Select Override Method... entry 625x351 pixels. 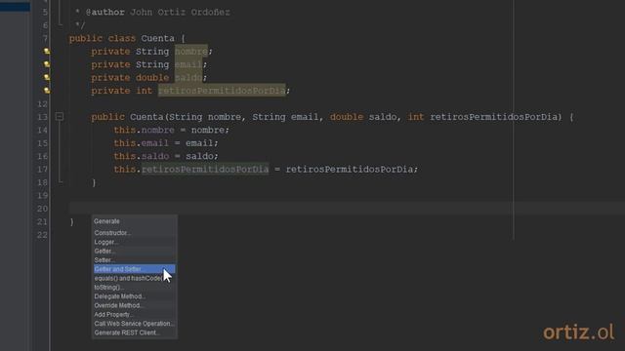[135, 305]
